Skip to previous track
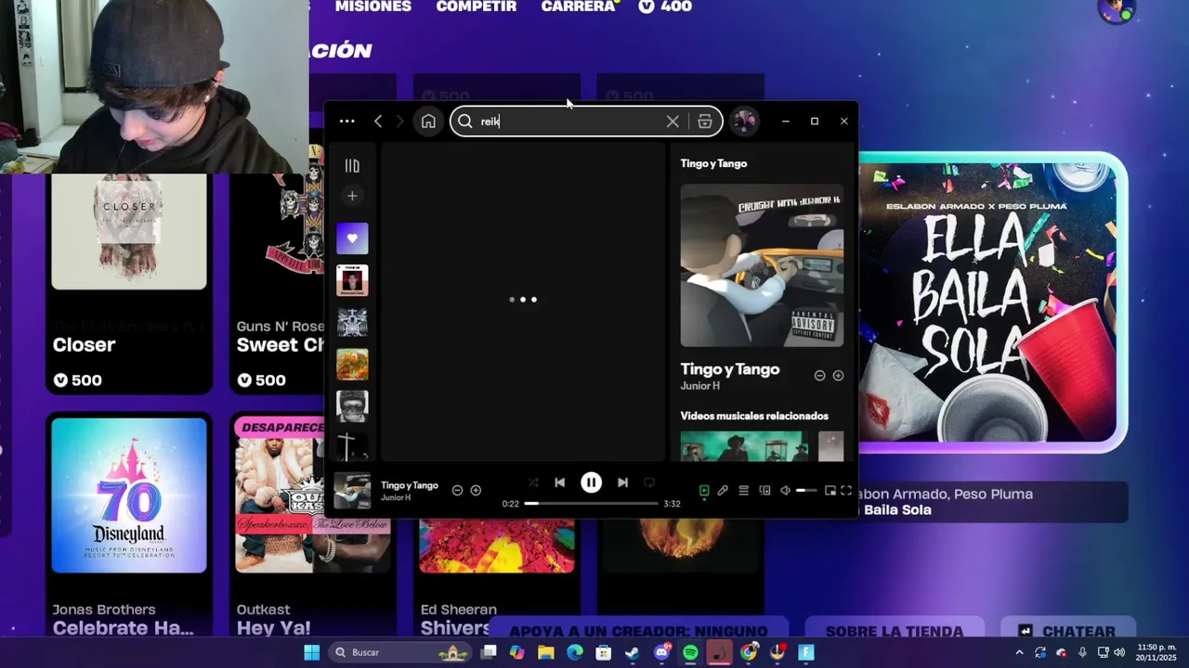1189x668 pixels. point(559,482)
